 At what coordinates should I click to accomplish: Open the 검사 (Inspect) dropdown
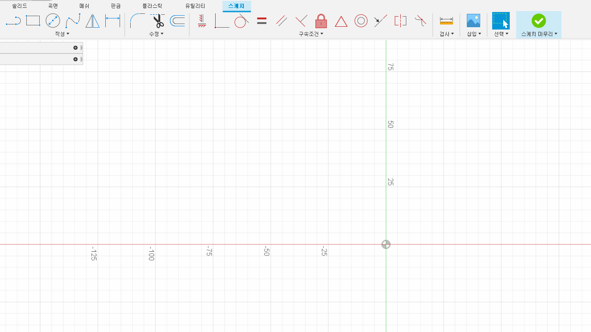(446, 34)
